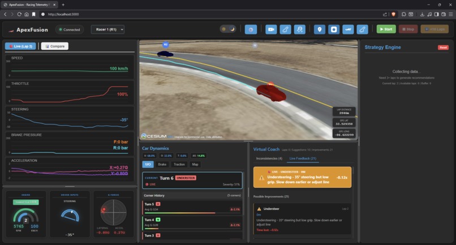This screenshot has width=456, height=245.
Task: Click the Speed chart 100 km/h value
Action: pyautogui.click(x=119, y=68)
